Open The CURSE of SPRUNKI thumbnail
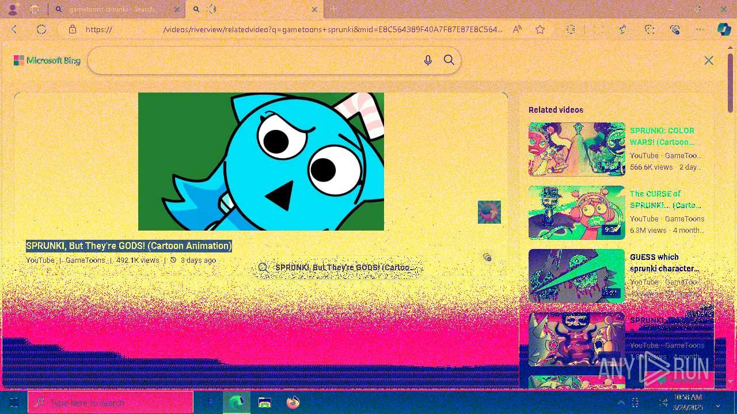This screenshot has height=414, width=737. [x=577, y=212]
